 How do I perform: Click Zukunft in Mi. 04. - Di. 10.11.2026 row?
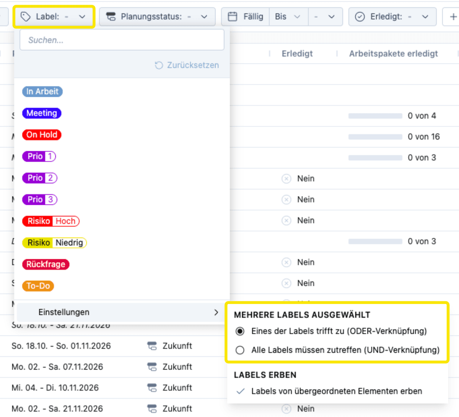[177, 388]
